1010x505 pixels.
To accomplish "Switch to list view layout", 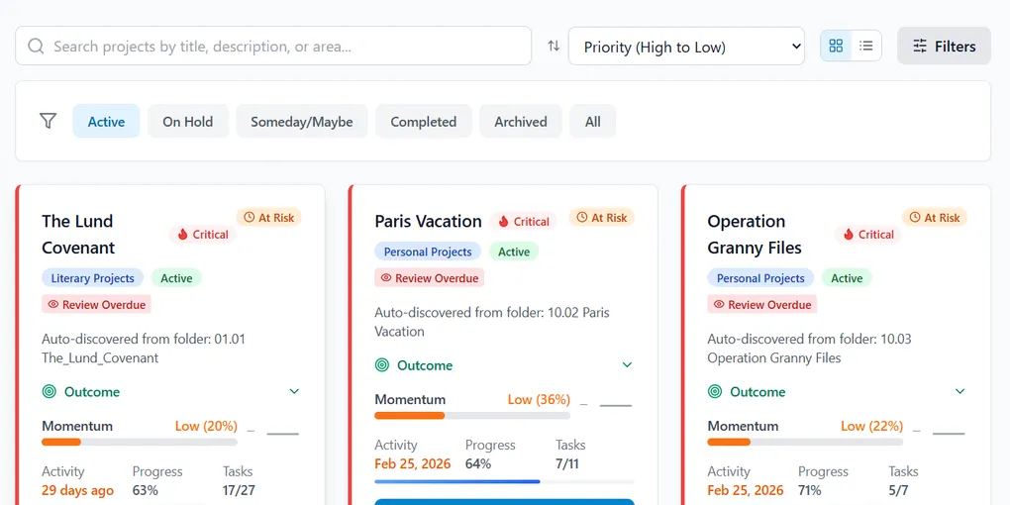I will pyautogui.click(x=866, y=46).
